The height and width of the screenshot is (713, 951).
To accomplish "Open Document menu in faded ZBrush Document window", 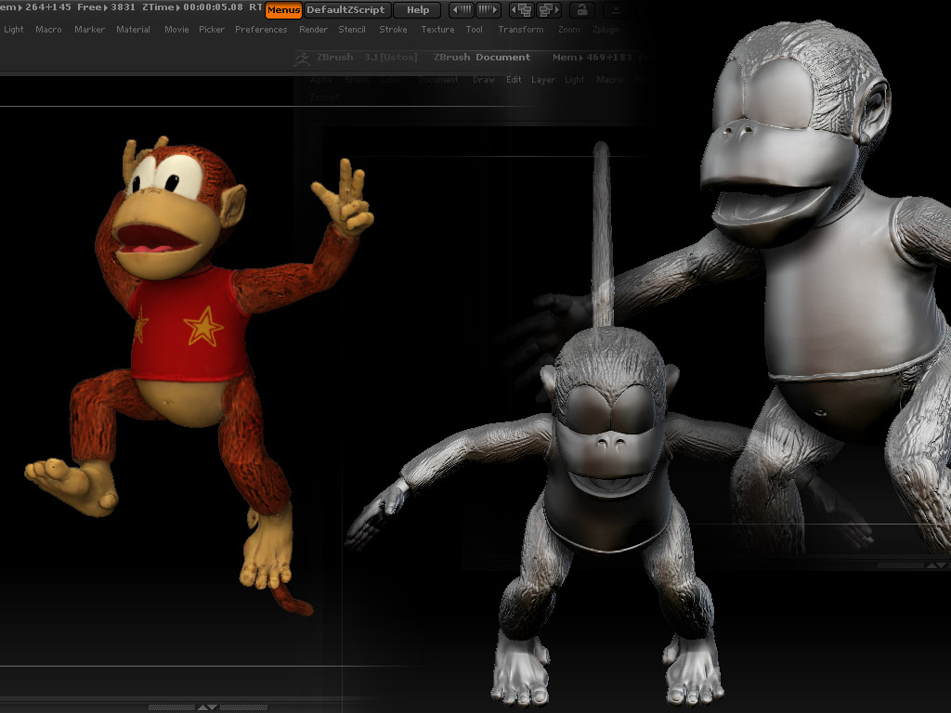I will [x=438, y=80].
